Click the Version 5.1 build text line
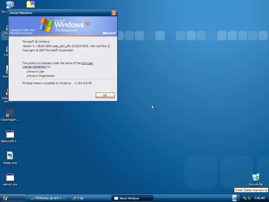 [66, 46]
